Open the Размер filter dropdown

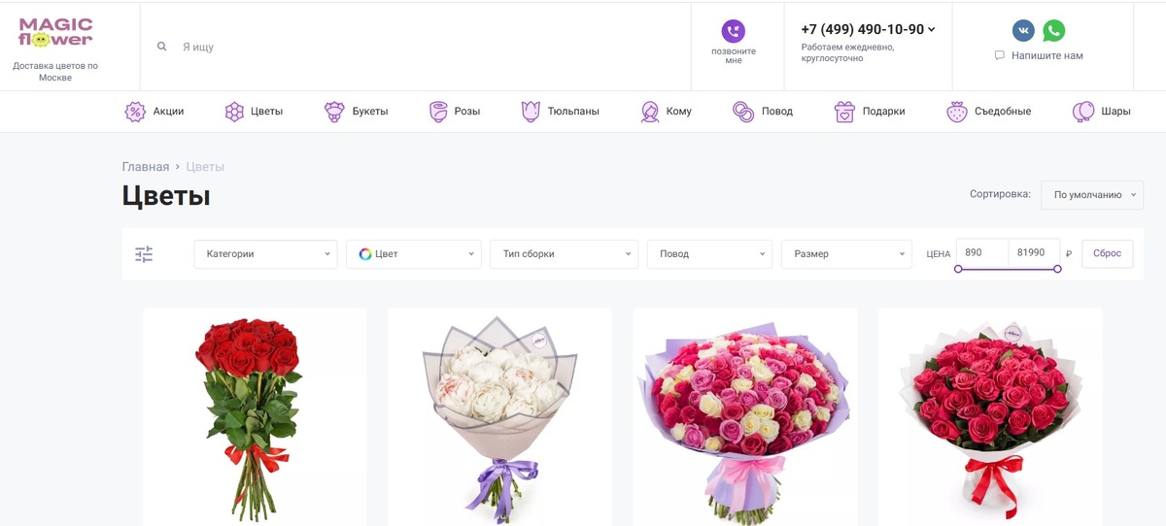tap(845, 254)
